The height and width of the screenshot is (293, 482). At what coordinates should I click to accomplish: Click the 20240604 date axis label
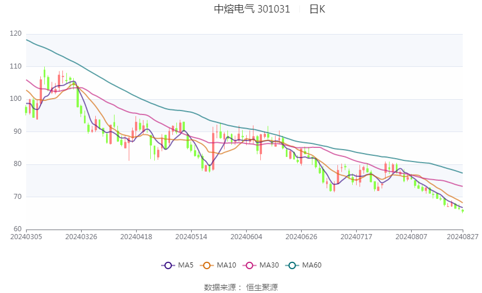click(x=246, y=237)
